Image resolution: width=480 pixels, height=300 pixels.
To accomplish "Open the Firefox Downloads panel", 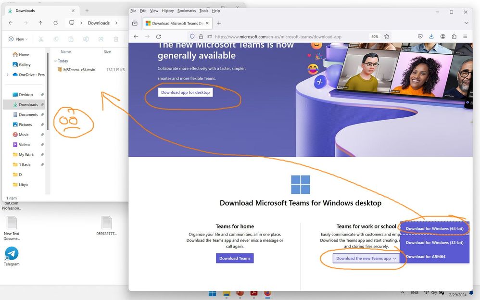I will pos(431,37).
